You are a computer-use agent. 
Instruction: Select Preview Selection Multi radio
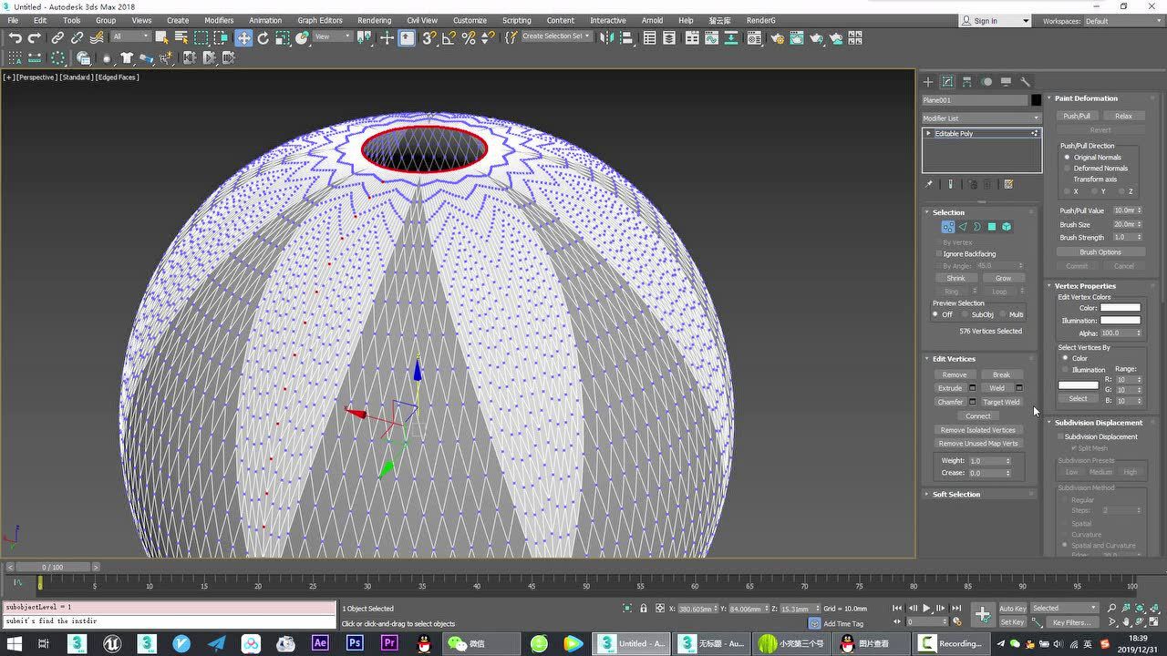[1002, 314]
